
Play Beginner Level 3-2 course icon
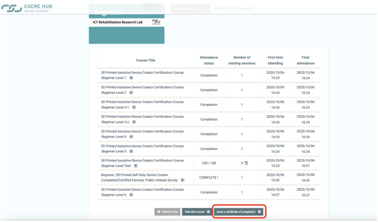click(134, 122)
